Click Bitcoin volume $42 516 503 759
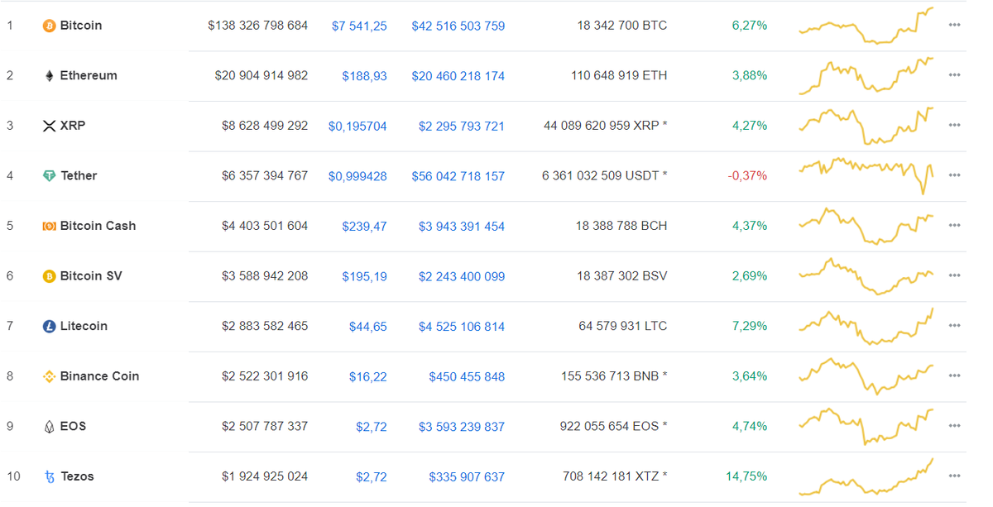The height and width of the screenshot is (507, 993). 458,26
